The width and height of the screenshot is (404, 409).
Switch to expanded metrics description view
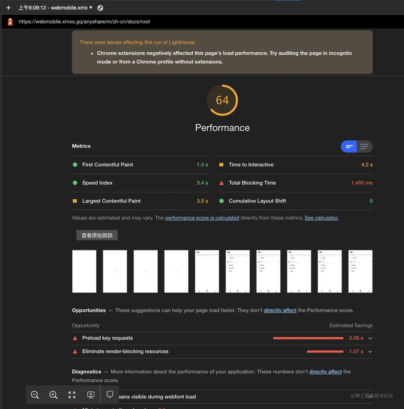364,146
